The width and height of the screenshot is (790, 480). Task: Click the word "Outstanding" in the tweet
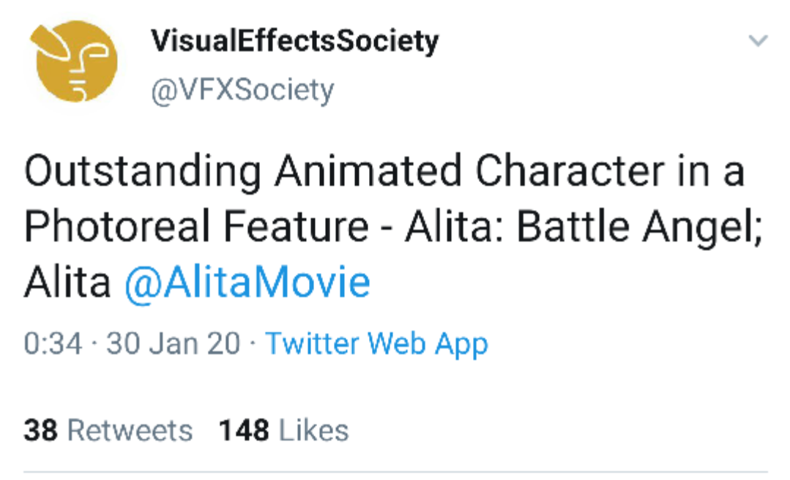click(143, 173)
